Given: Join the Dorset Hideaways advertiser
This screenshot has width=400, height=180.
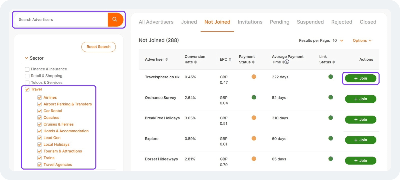Looking at the screenshot, I should pos(360,161).
